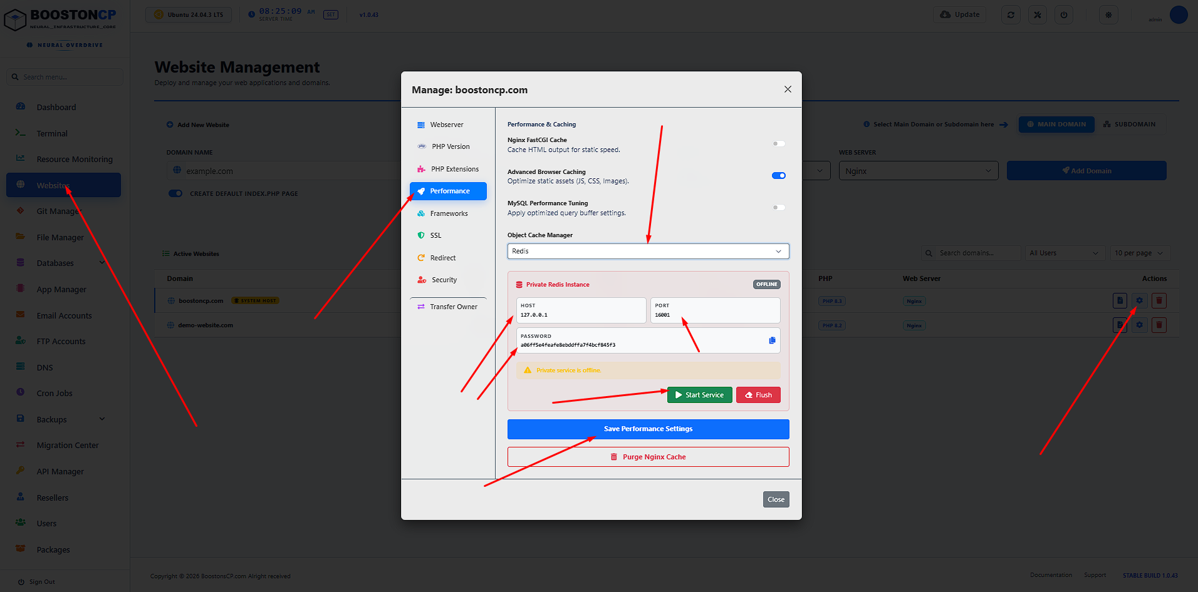
Task: Click the Redis Host field
Action: (x=581, y=310)
